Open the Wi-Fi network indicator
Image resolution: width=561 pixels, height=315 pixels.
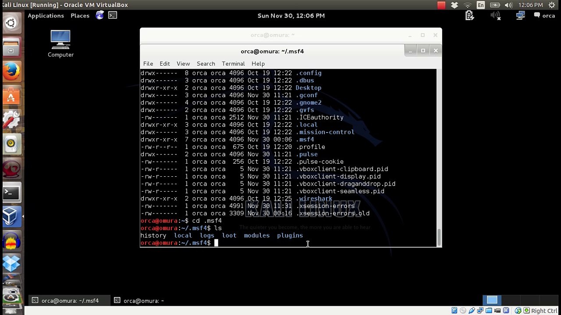point(468,5)
